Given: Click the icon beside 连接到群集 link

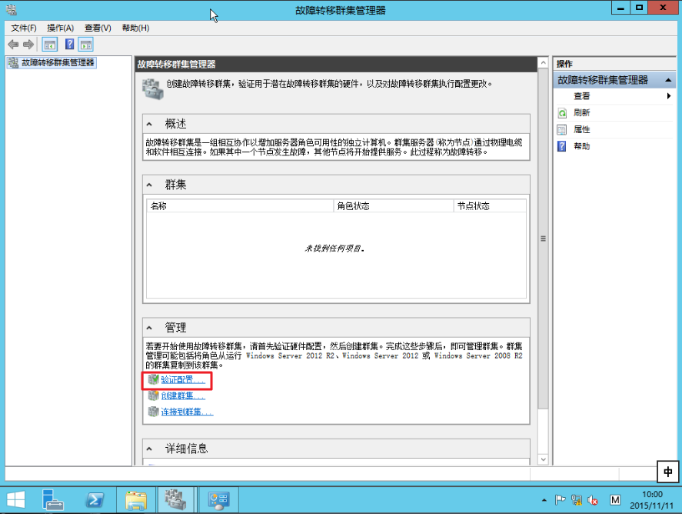Looking at the screenshot, I should 153,412.
